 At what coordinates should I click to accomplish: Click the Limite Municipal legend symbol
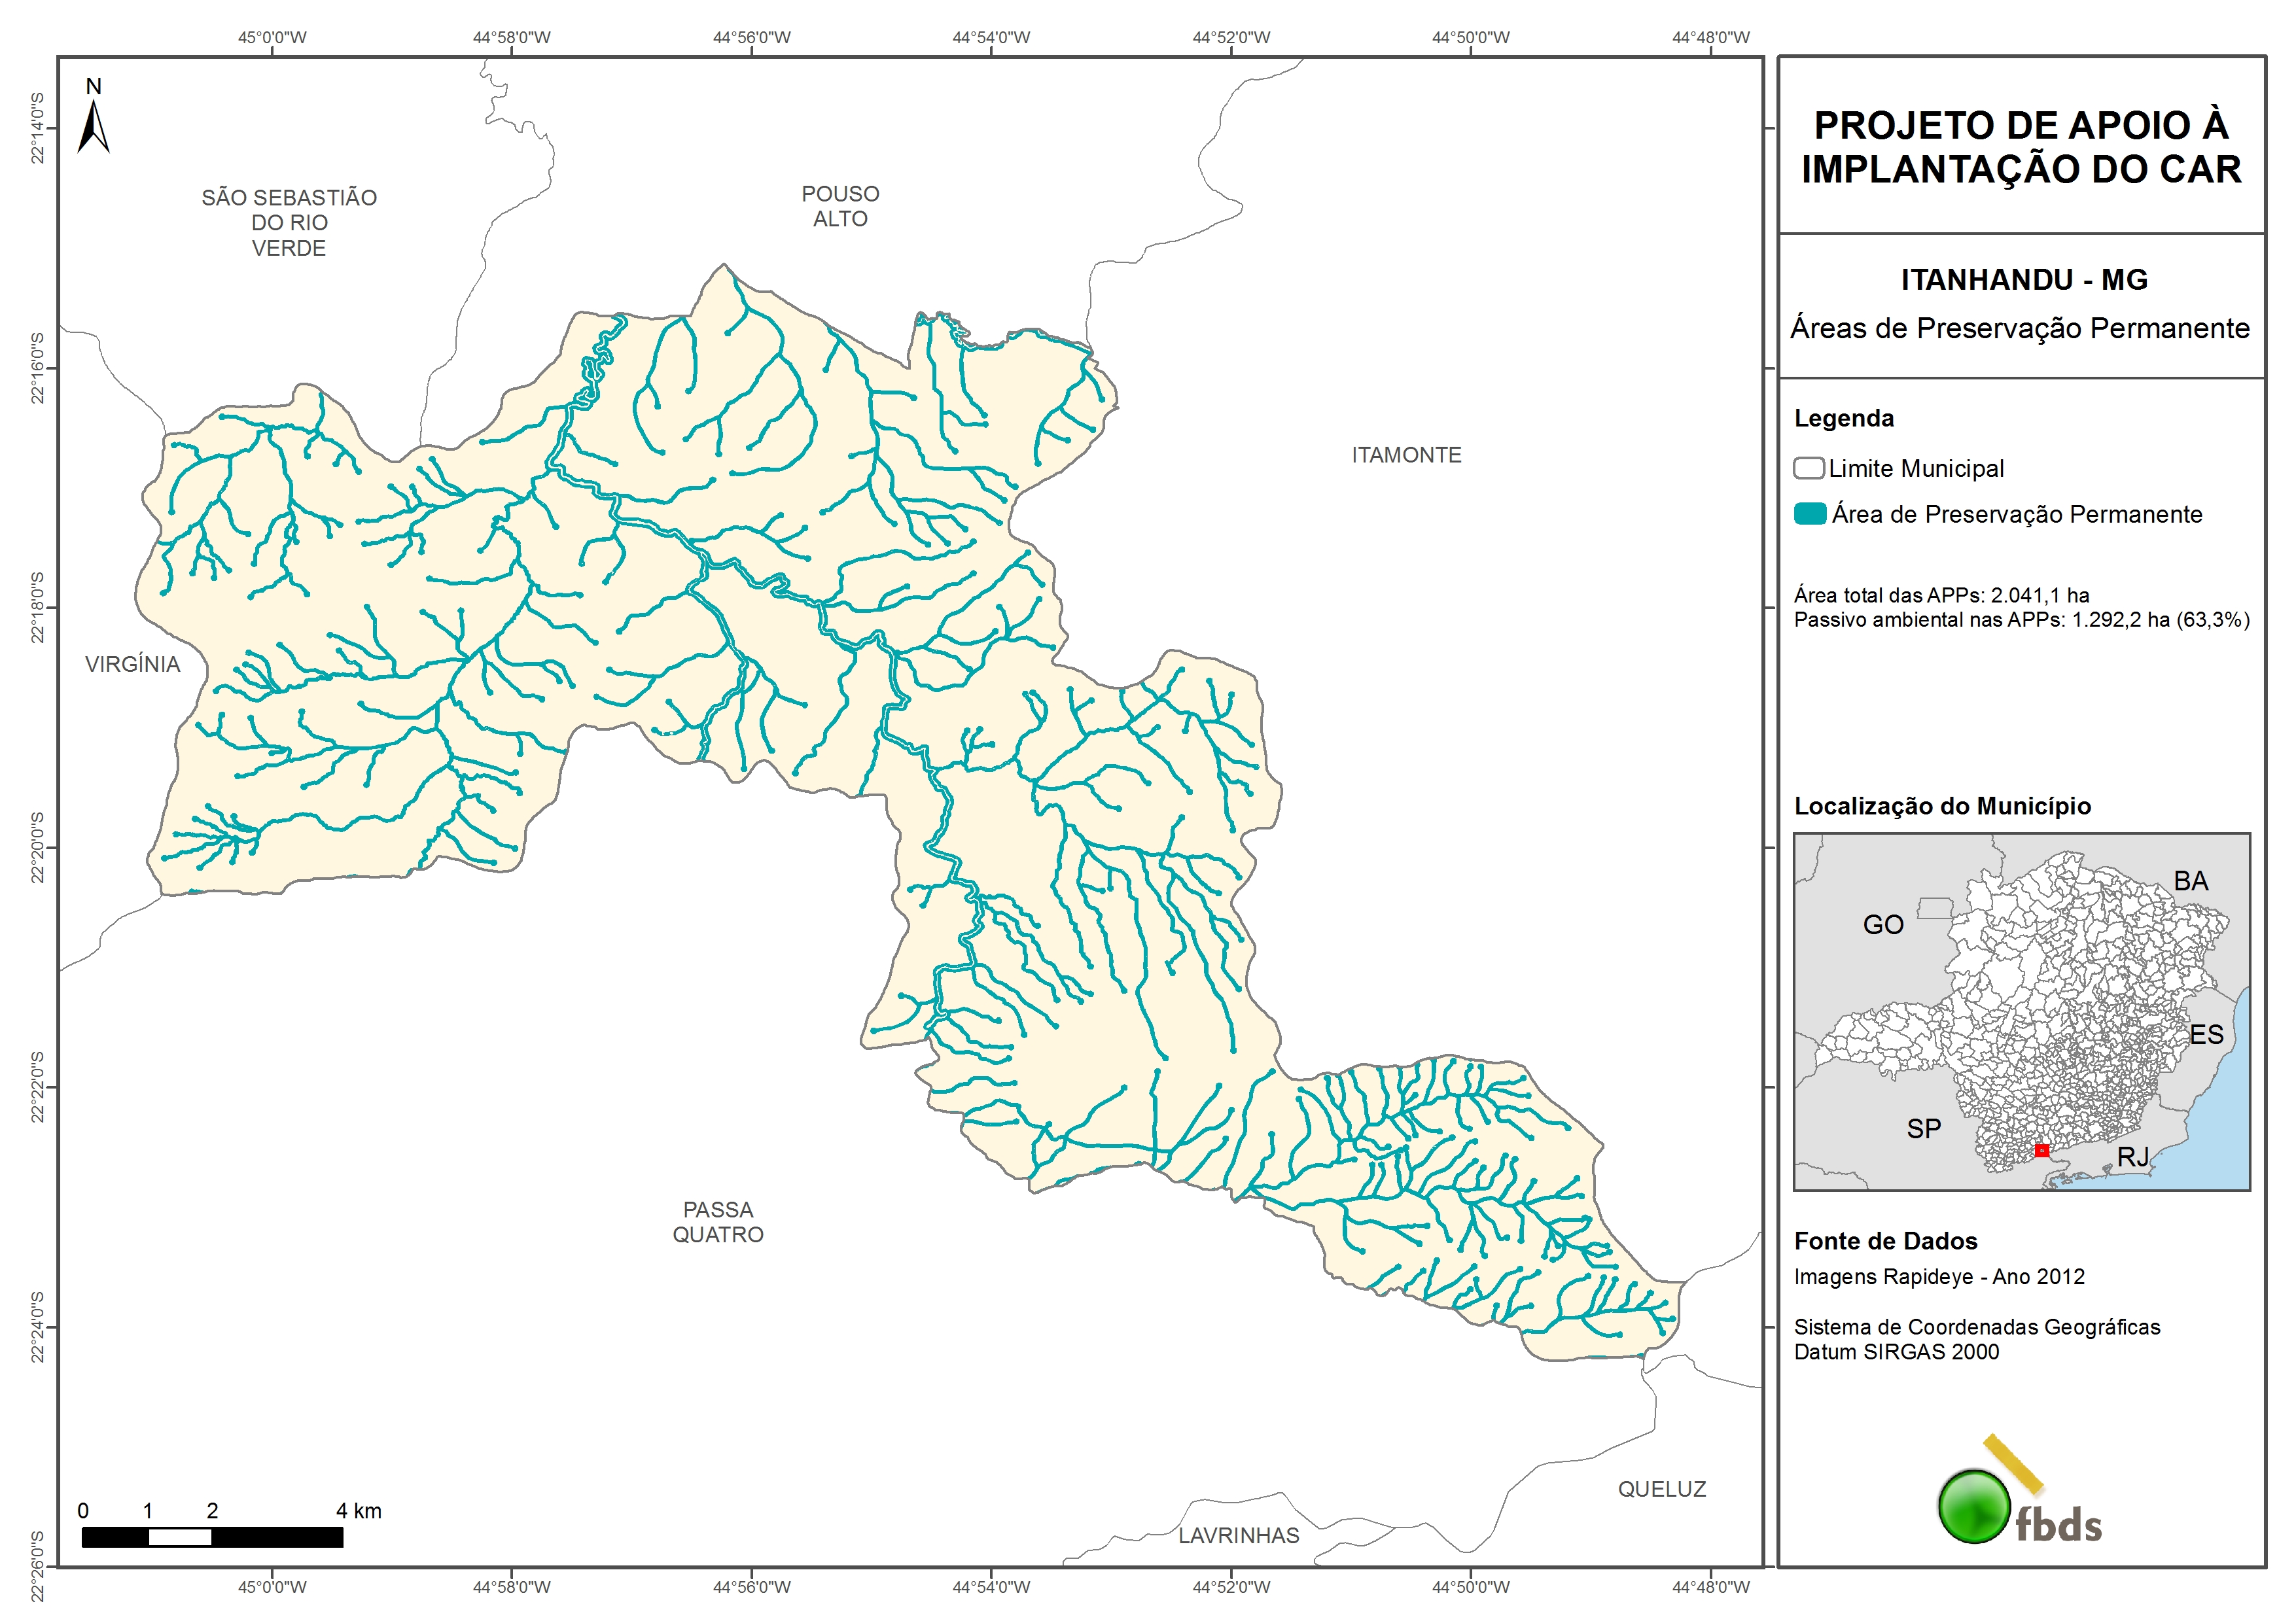(x=1808, y=468)
